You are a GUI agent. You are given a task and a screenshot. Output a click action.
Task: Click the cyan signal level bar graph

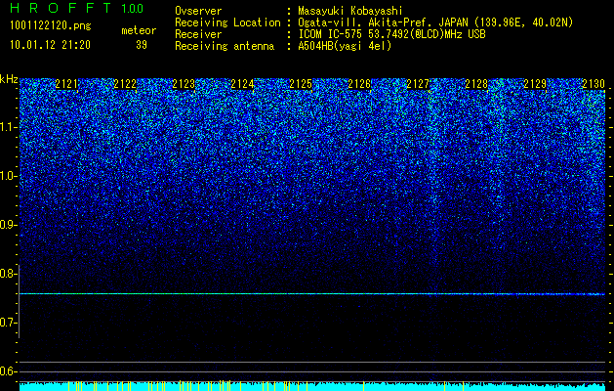click(x=312, y=386)
